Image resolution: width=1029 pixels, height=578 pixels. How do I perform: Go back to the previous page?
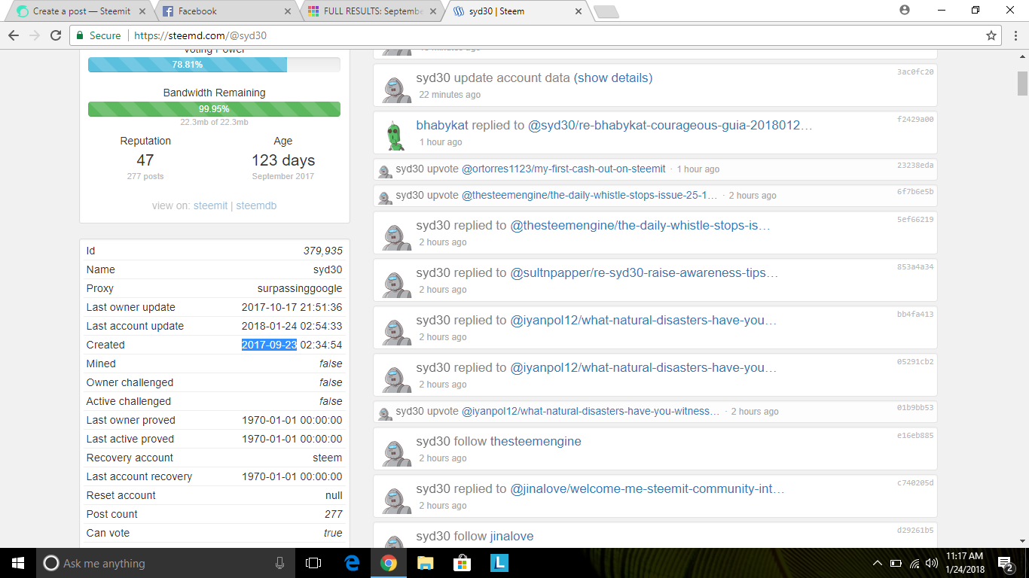[x=14, y=35]
